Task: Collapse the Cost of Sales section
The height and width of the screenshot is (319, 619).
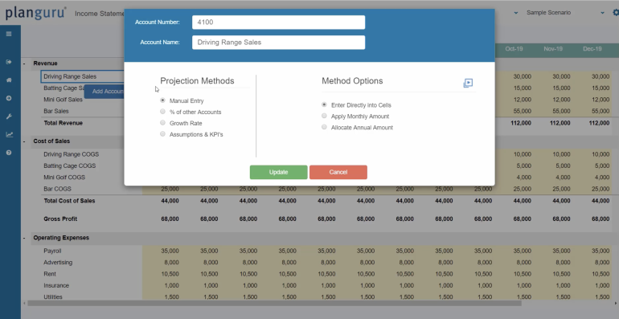Action: tap(24, 141)
